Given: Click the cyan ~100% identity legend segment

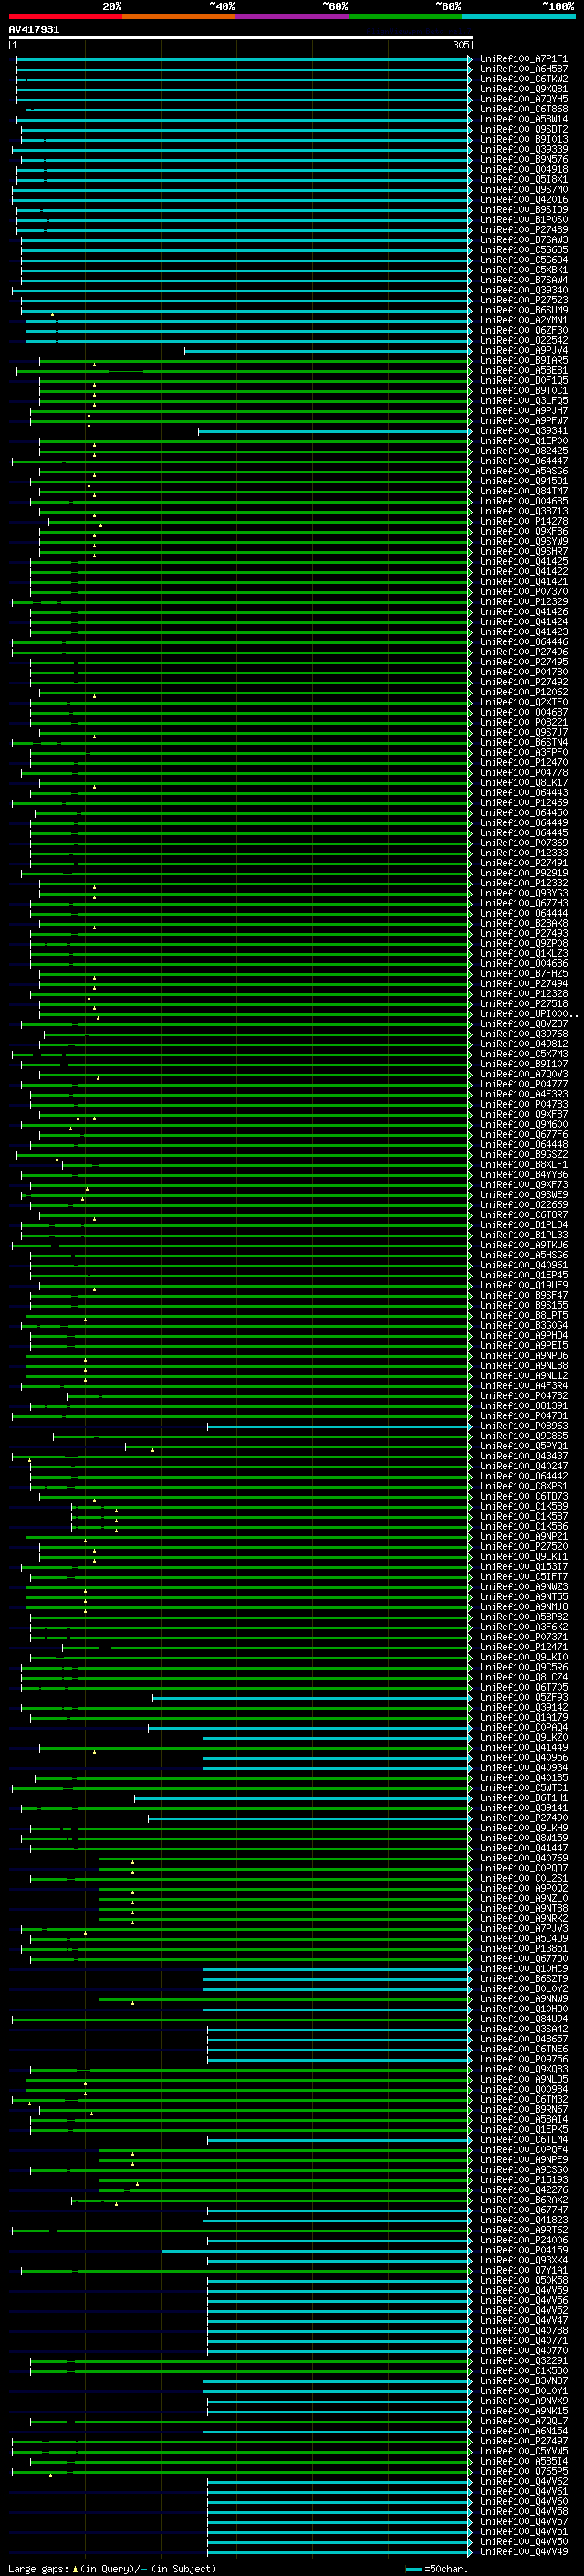Looking at the screenshot, I should click(518, 16).
